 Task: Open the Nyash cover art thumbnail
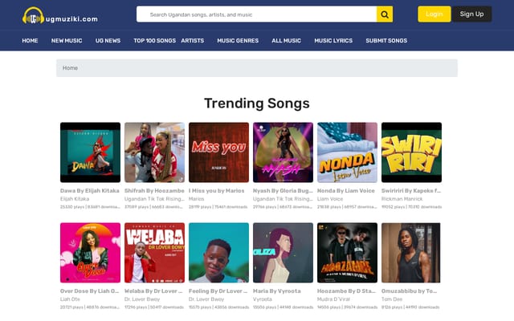pos(283,152)
